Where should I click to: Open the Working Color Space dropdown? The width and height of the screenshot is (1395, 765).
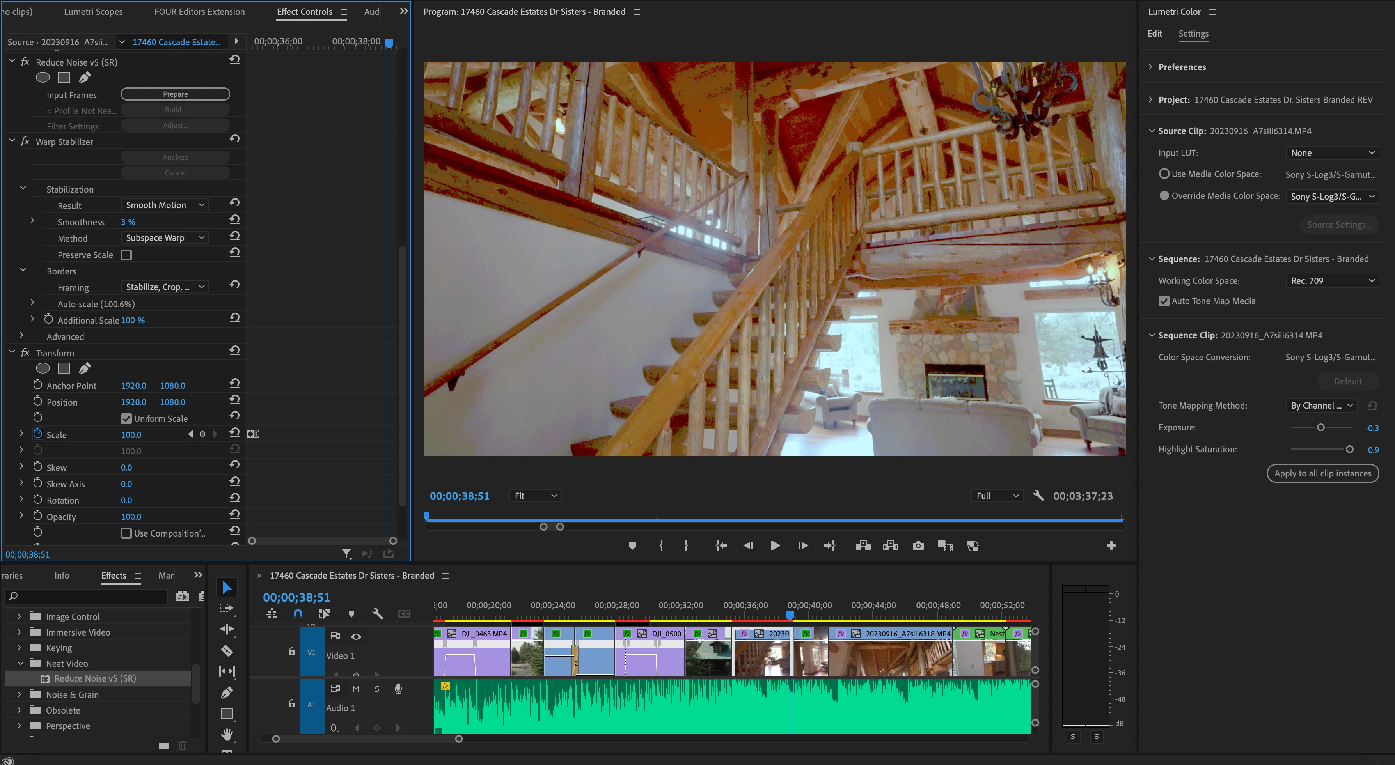click(x=1332, y=280)
